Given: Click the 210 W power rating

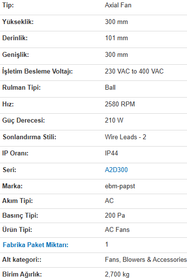Looking at the screenshot, I should tap(114, 121).
